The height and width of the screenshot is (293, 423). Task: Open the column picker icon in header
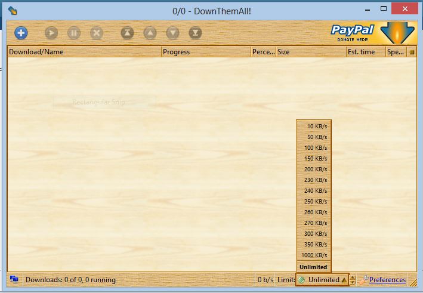pyautogui.click(x=412, y=52)
